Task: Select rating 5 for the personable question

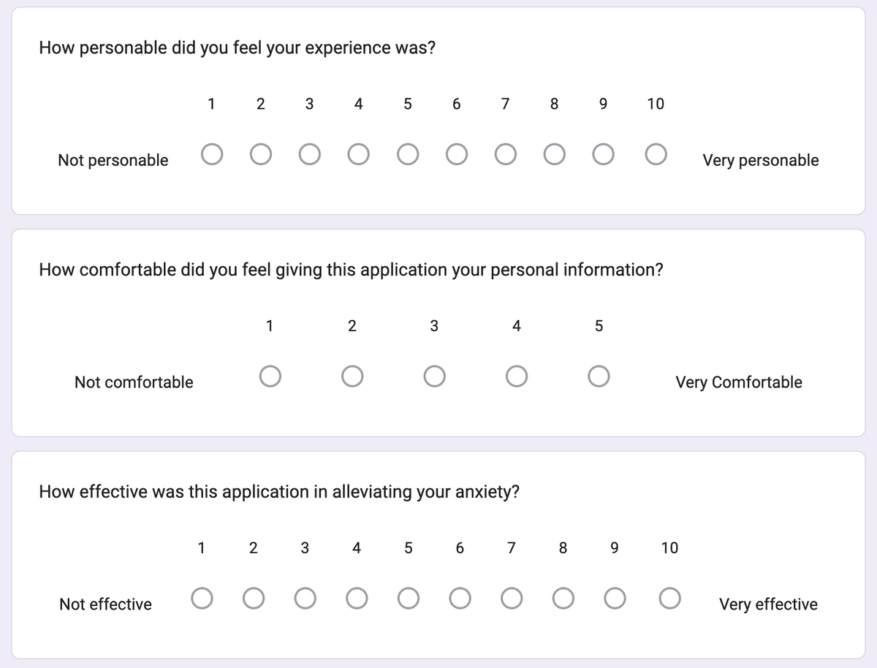Action: tap(408, 153)
